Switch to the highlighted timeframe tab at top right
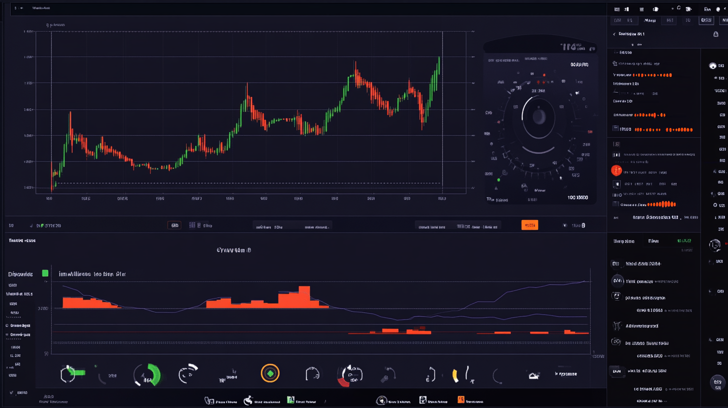This screenshot has height=408, width=728. click(x=706, y=20)
